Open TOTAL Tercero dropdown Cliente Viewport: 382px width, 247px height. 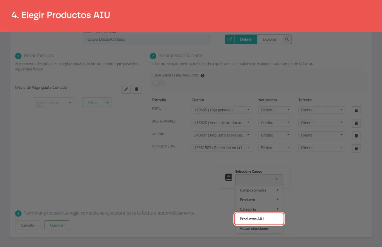point(321,110)
